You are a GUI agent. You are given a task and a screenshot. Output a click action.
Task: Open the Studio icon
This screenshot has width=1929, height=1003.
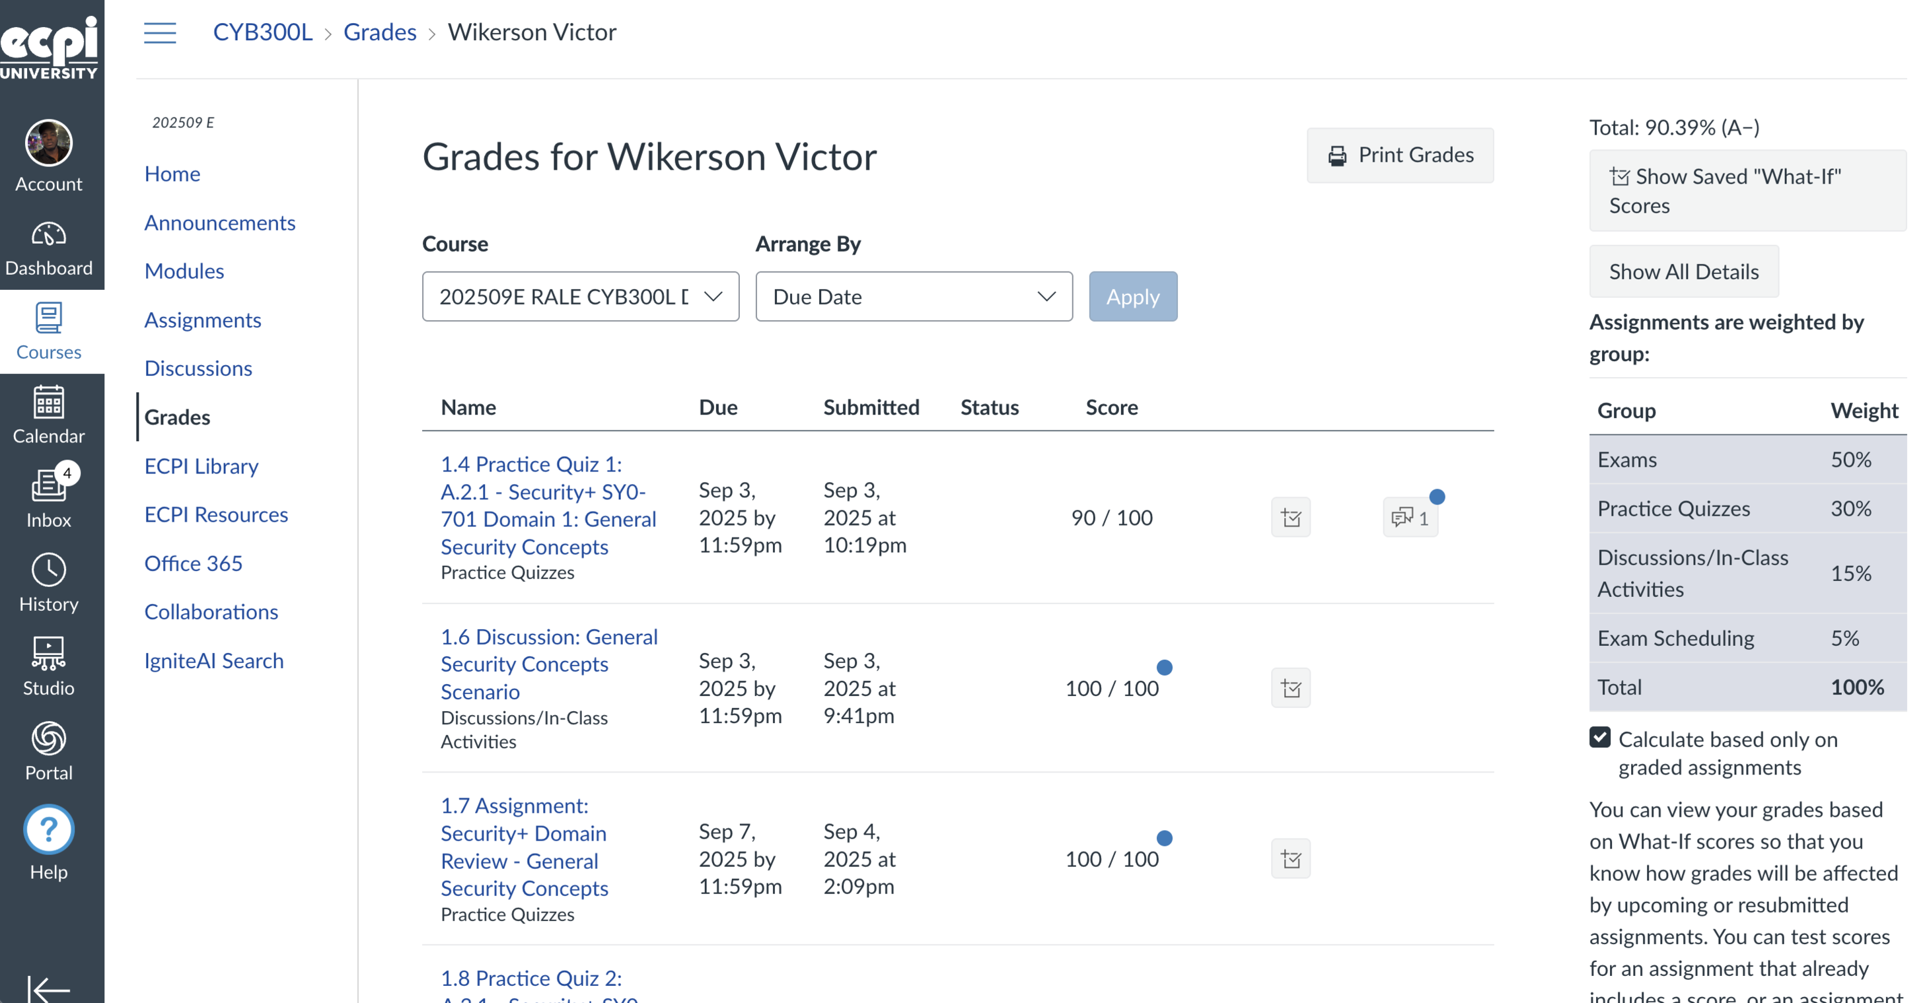[49, 668]
